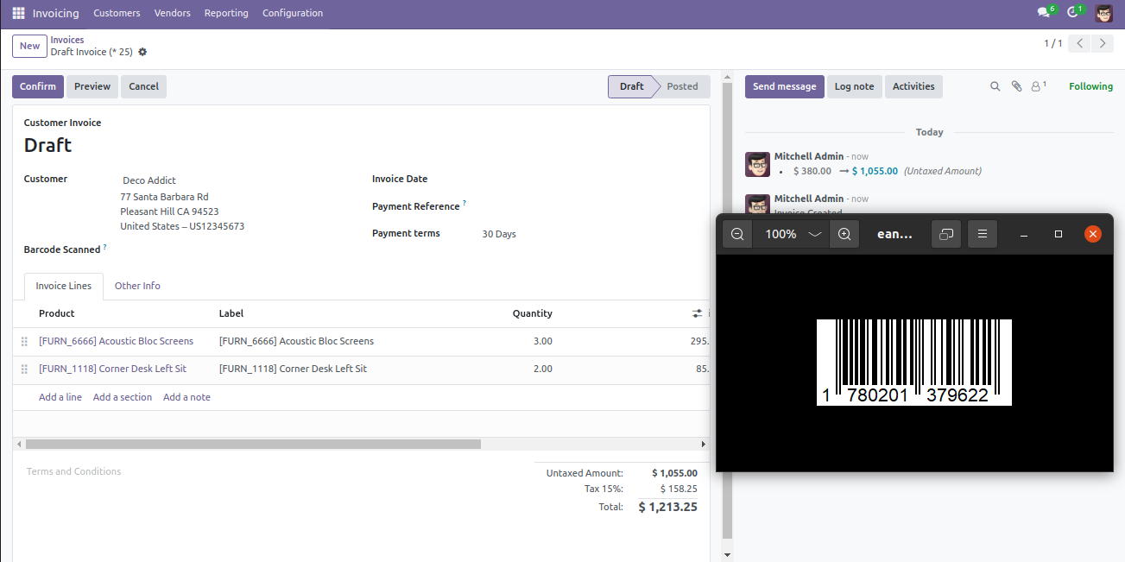Grab drag handle of Acoustic Bloc Screens line

coord(24,342)
